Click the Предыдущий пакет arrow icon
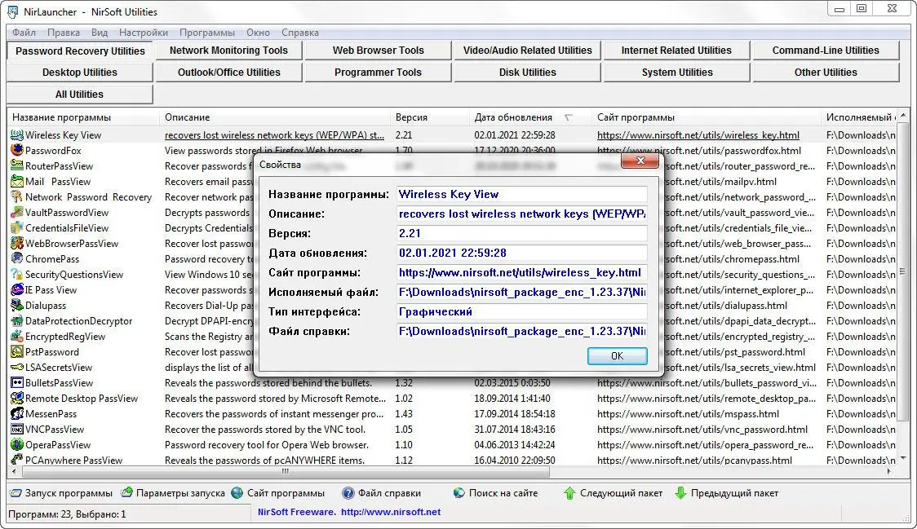 click(x=680, y=492)
